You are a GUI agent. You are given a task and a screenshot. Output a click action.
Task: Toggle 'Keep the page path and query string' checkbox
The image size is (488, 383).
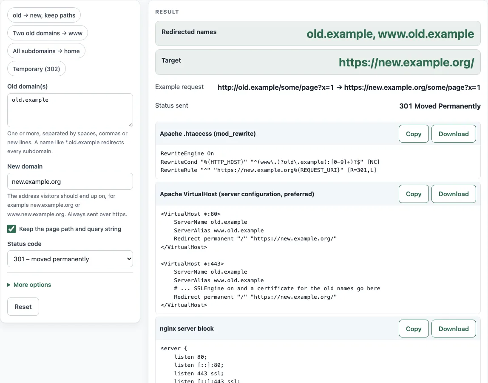11,229
